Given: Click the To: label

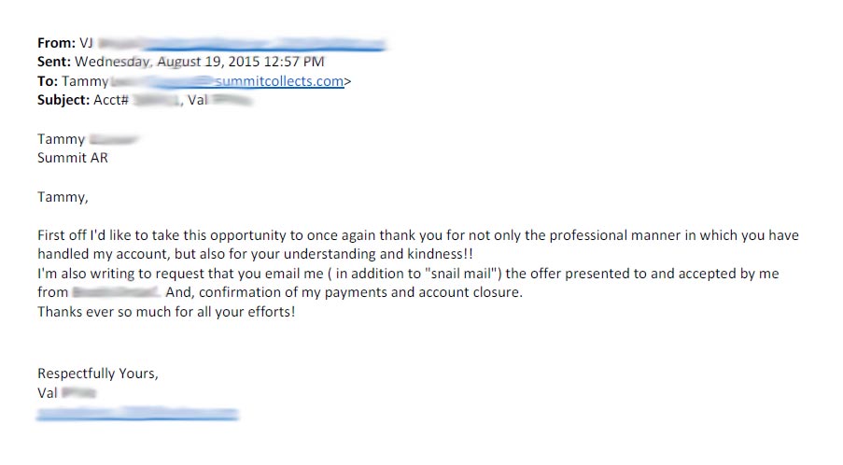Looking at the screenshot, I should (x=48, y=81).
